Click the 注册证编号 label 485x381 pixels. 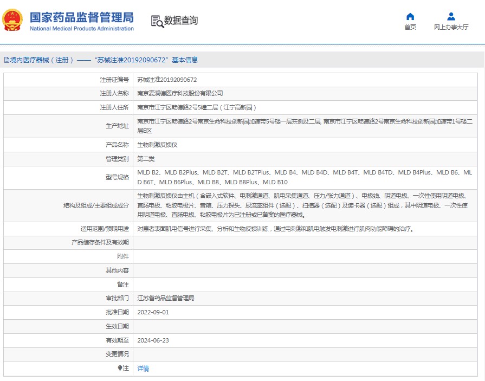coord(114,80)
